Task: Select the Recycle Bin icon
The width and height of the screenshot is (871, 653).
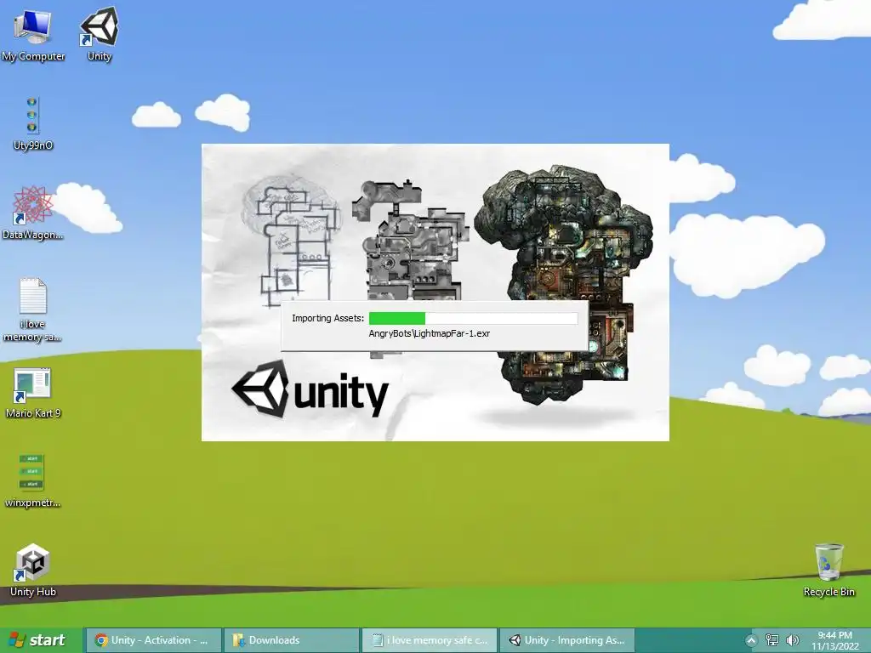Action: (x=828, y=571)
